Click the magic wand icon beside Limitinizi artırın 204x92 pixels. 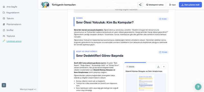click(x=4, y=41)
